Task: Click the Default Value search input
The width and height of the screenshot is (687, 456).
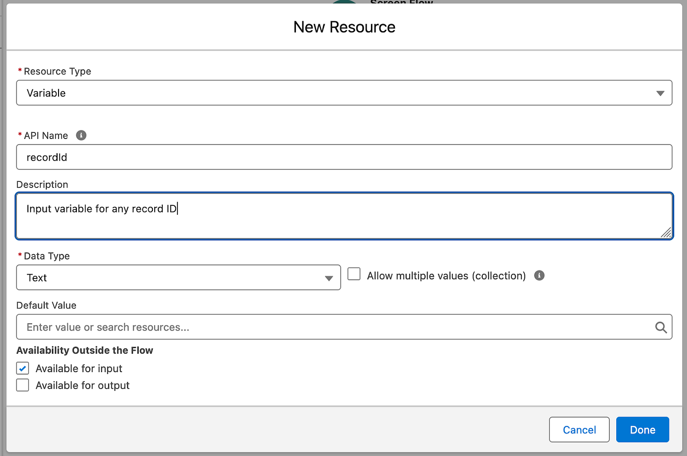Action: 335,327
